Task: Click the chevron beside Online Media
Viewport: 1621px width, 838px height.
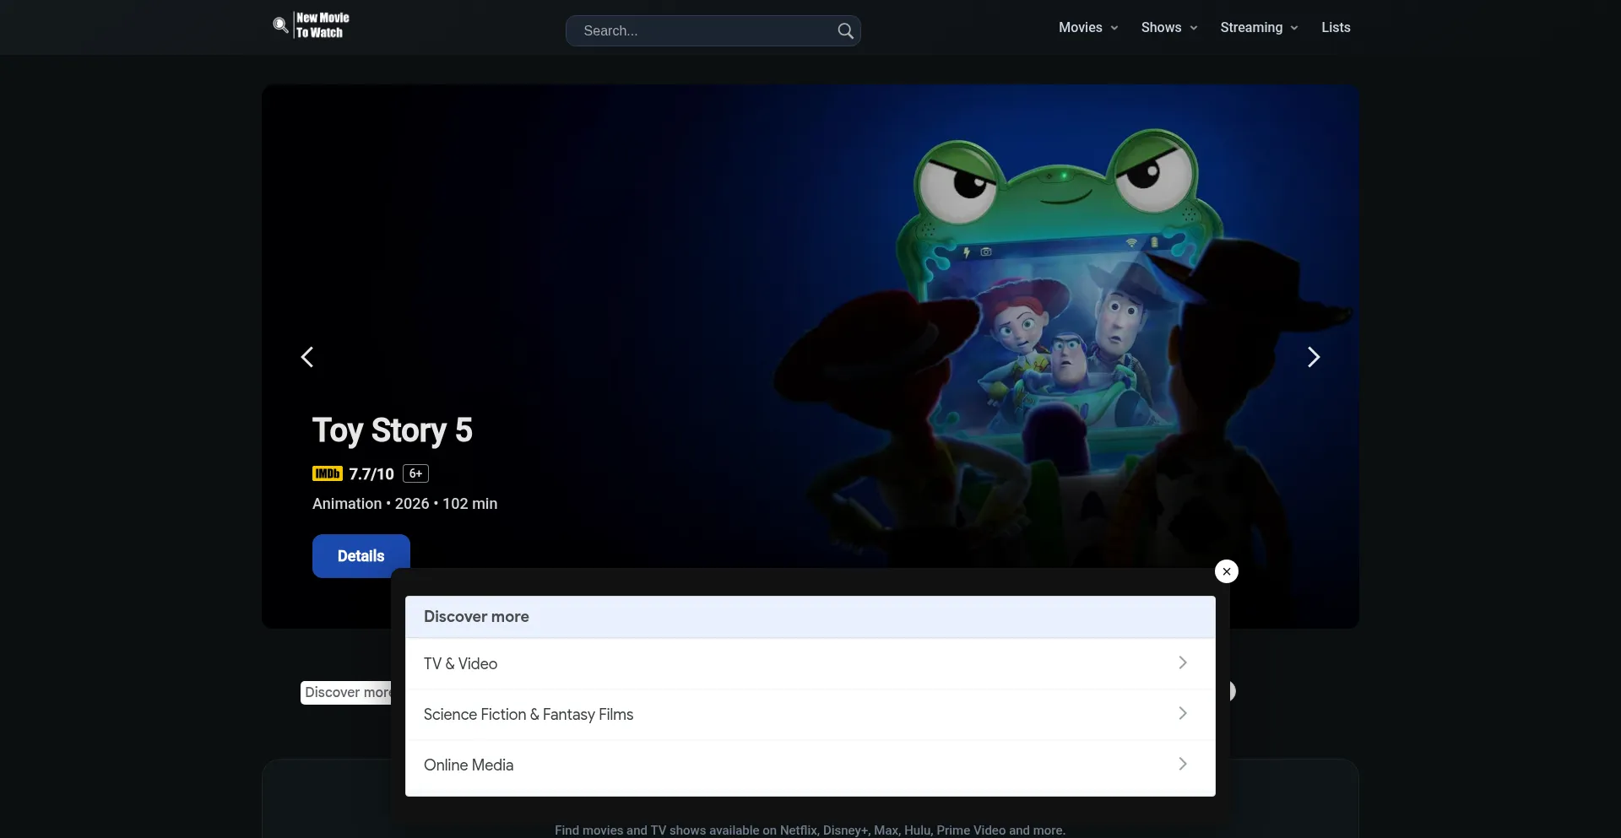Action: click(x=1183, y=764)
